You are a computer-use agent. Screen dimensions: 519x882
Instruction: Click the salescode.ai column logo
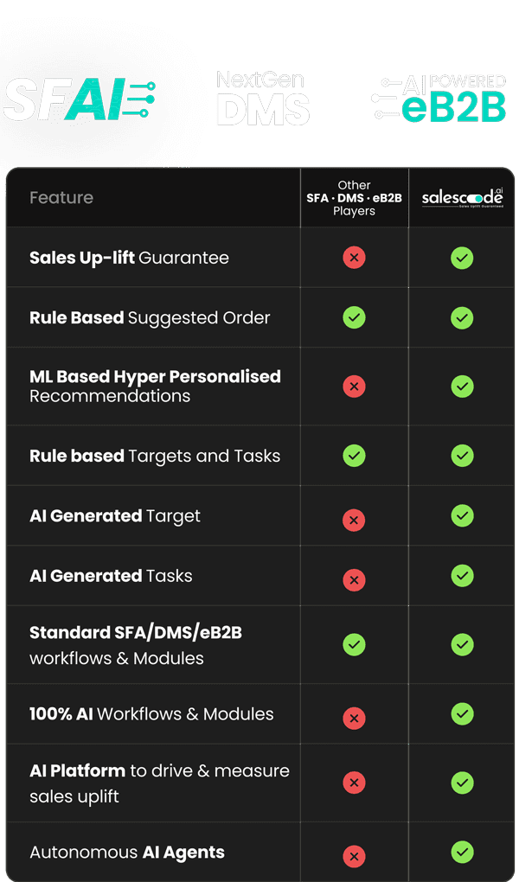[462, 198]
